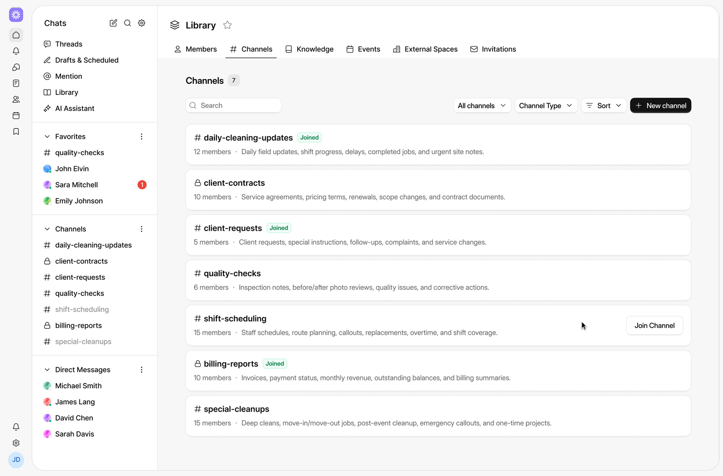Open notifications via the bell icon

[x=16, y=51]
